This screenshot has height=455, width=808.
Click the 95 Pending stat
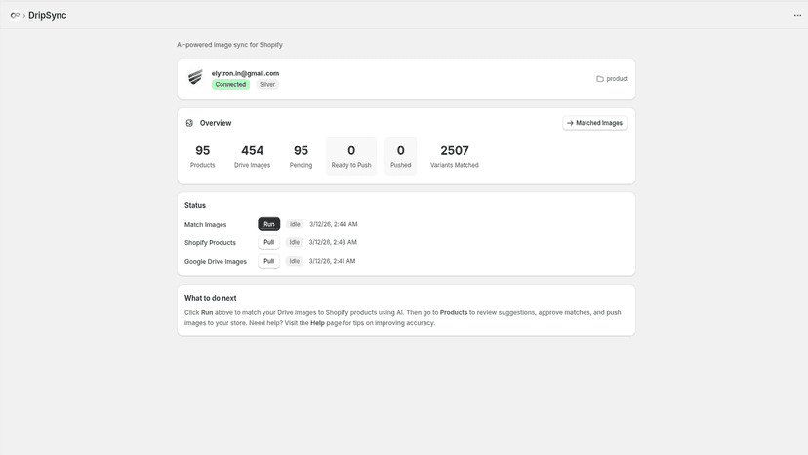coord(301,156)
